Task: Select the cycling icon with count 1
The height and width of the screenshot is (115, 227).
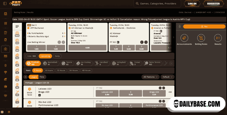Action: 17,101
